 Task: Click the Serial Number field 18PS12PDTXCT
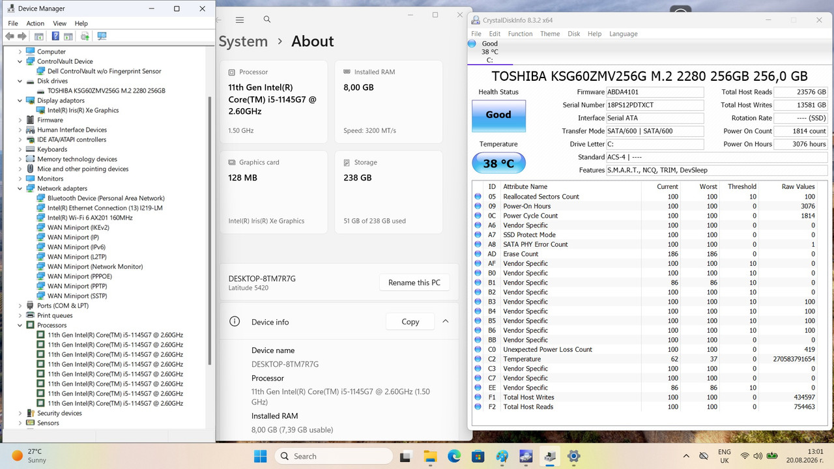[x=655, y=105]
